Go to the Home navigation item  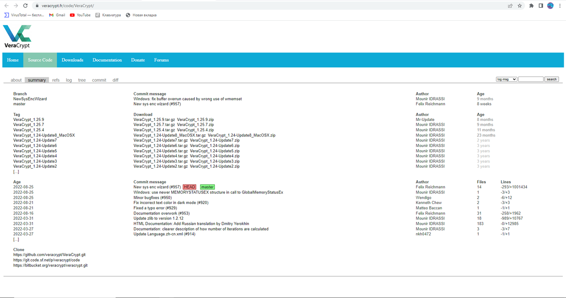click(13, 60)
